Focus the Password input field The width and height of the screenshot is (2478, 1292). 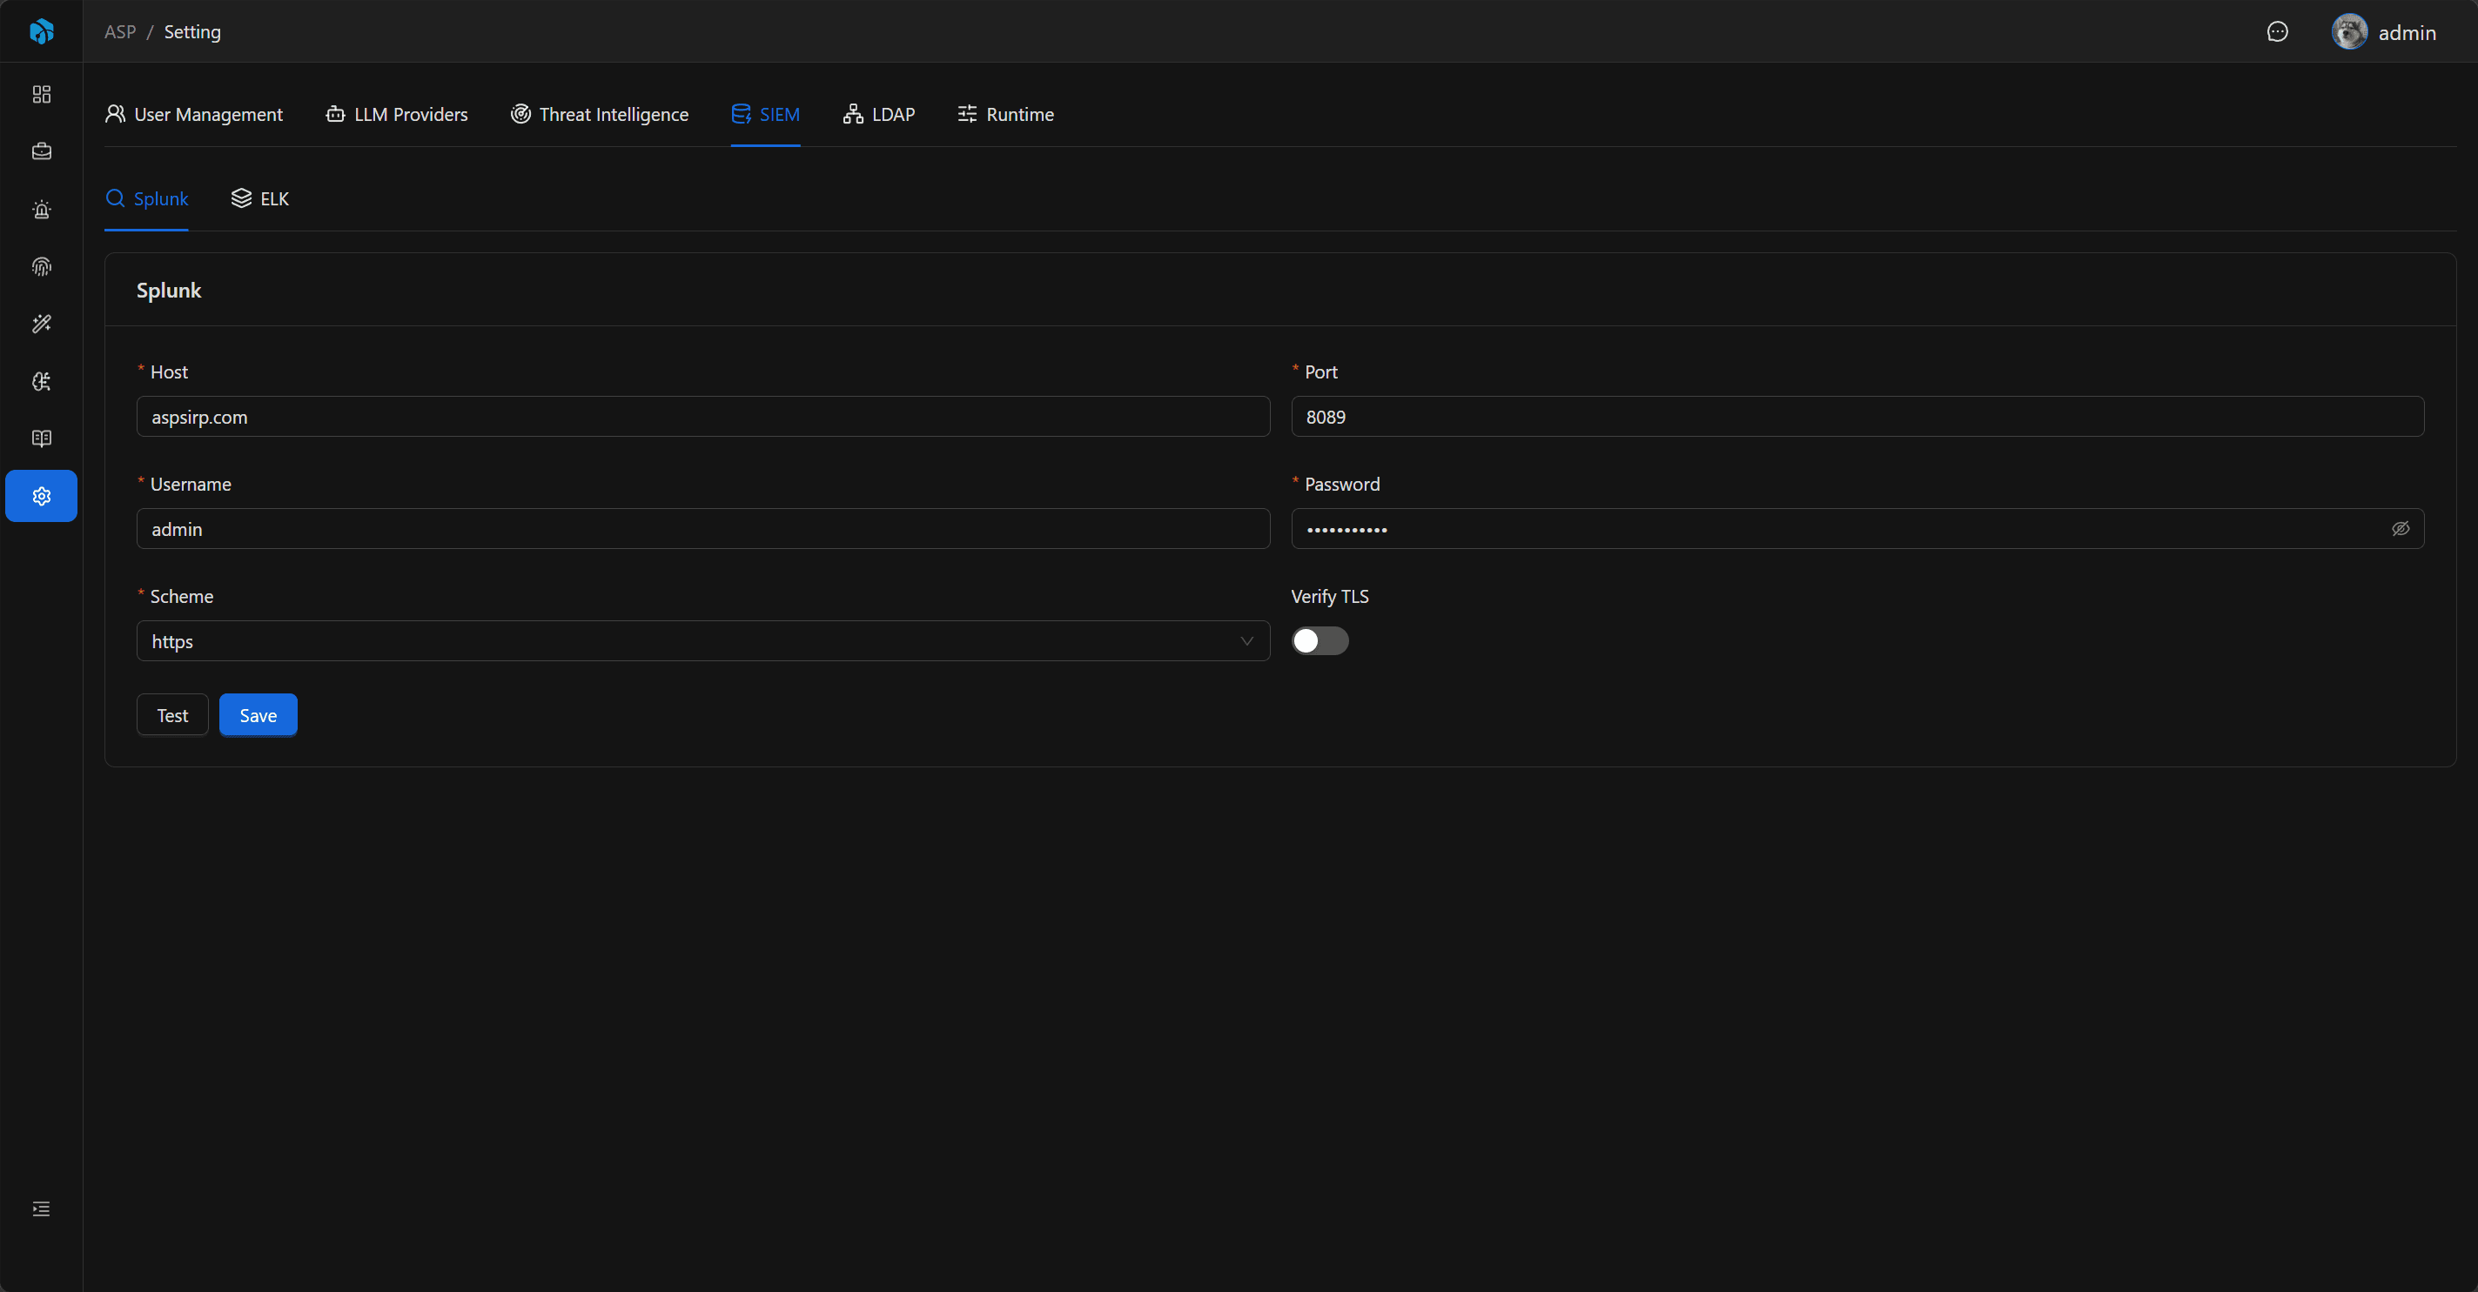coord(1857,529)
